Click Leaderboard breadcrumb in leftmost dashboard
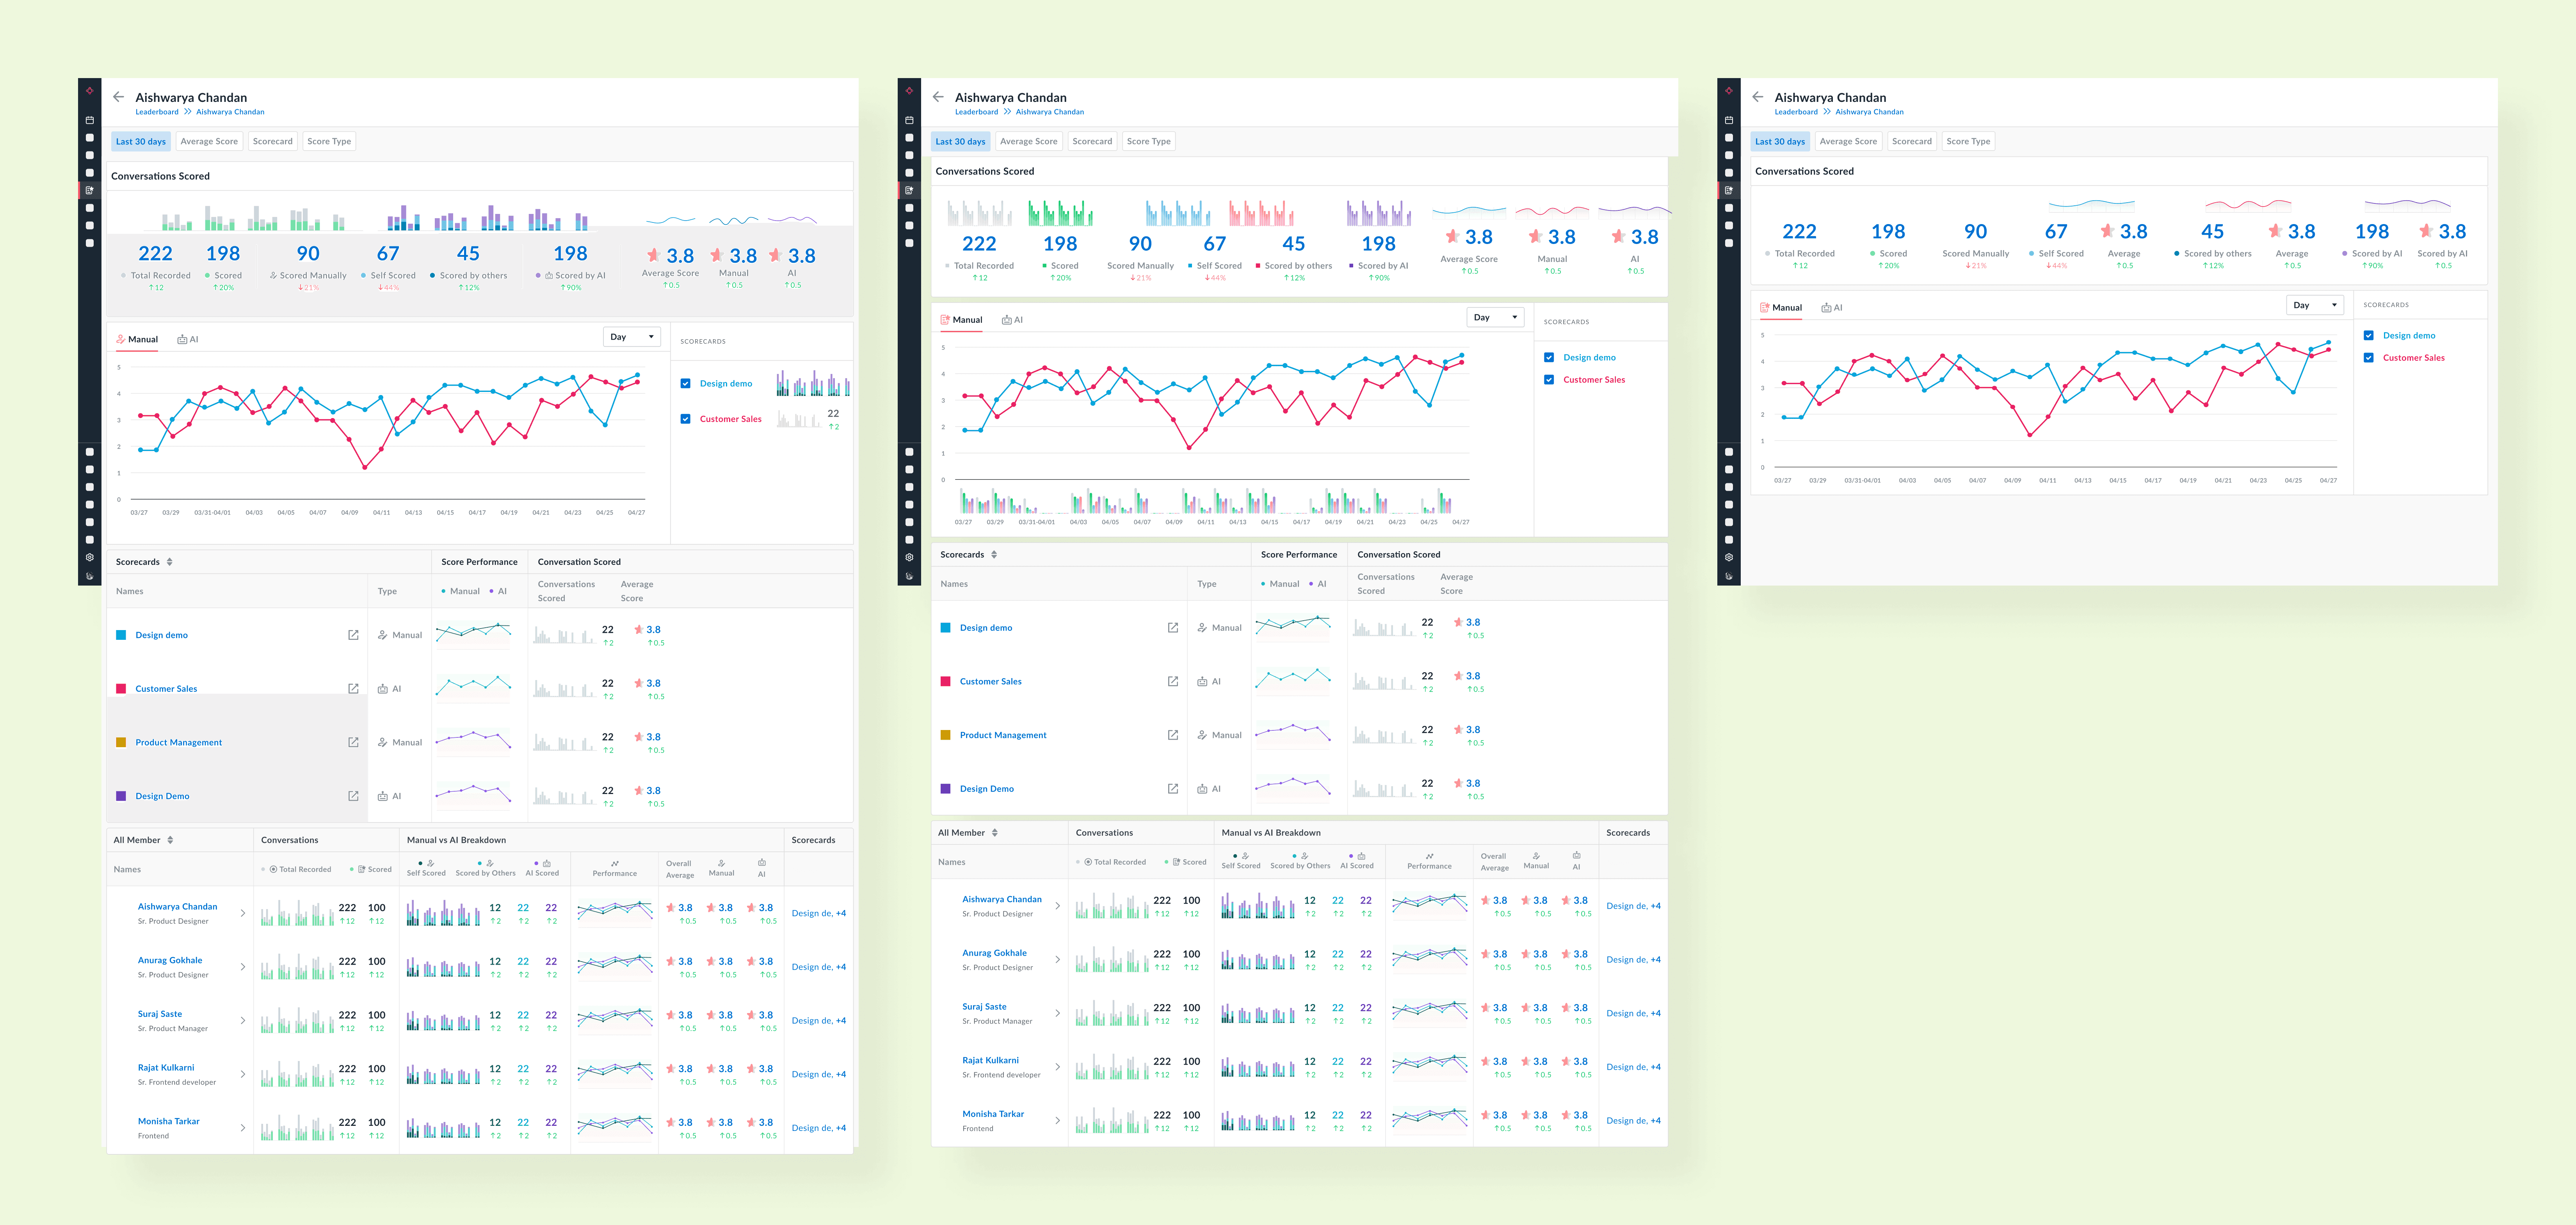The width and height of the screenshot is (2576, 1225). (x=157, y=112)
